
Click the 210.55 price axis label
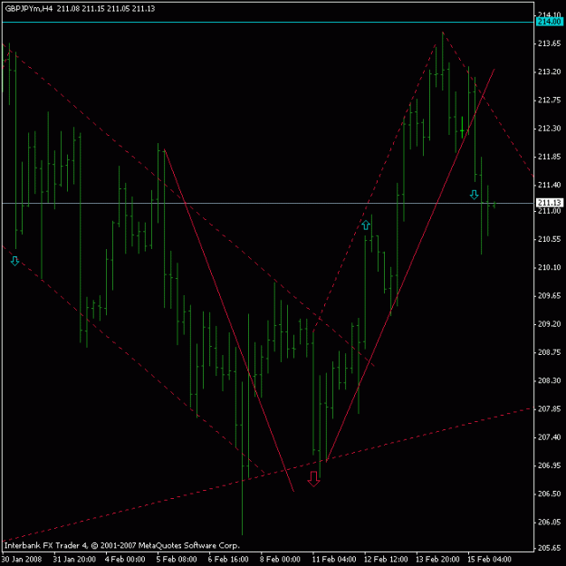click(x=549, y=239)
